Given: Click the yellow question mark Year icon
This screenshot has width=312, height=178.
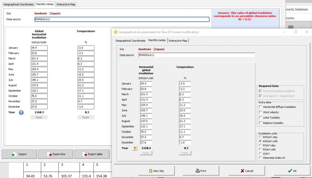Looking at the screenshot, I should coord(135,148).
